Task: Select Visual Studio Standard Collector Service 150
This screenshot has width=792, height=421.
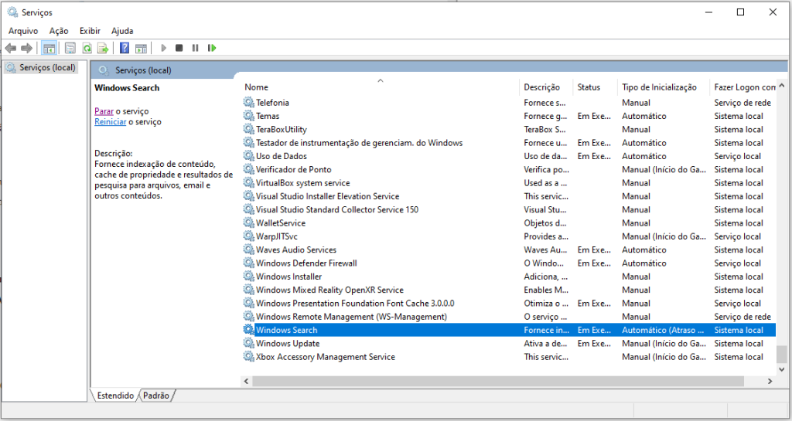Action: point(337,209)
